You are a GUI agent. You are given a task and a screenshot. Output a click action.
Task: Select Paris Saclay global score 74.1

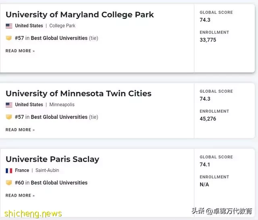click(x=205, y=164)
